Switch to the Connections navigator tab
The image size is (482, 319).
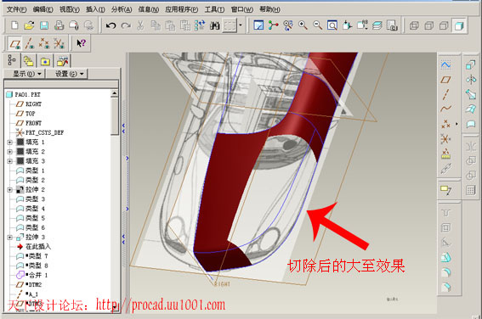pyautogui.click(x=62, y=61)
